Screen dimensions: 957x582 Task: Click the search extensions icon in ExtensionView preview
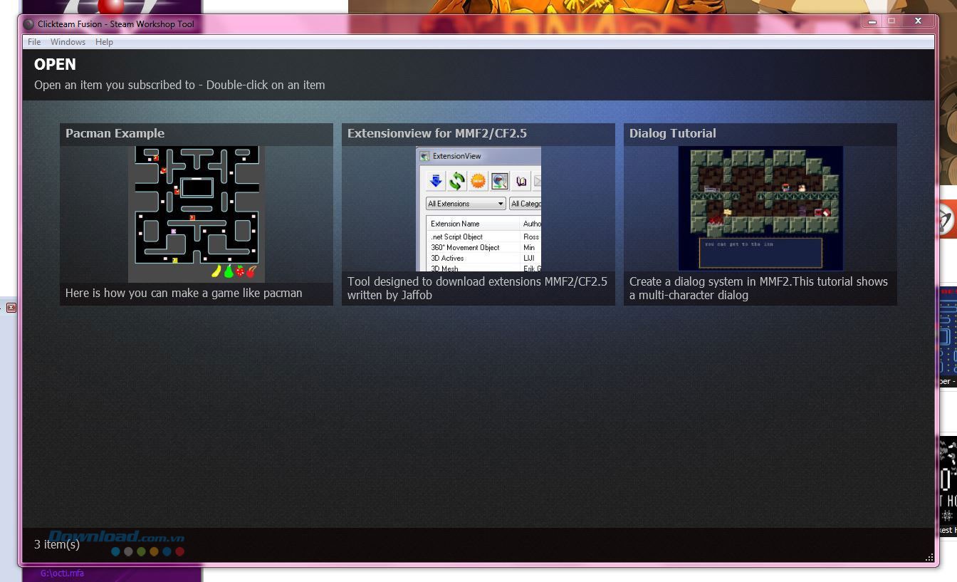click(x=499, y=181)
